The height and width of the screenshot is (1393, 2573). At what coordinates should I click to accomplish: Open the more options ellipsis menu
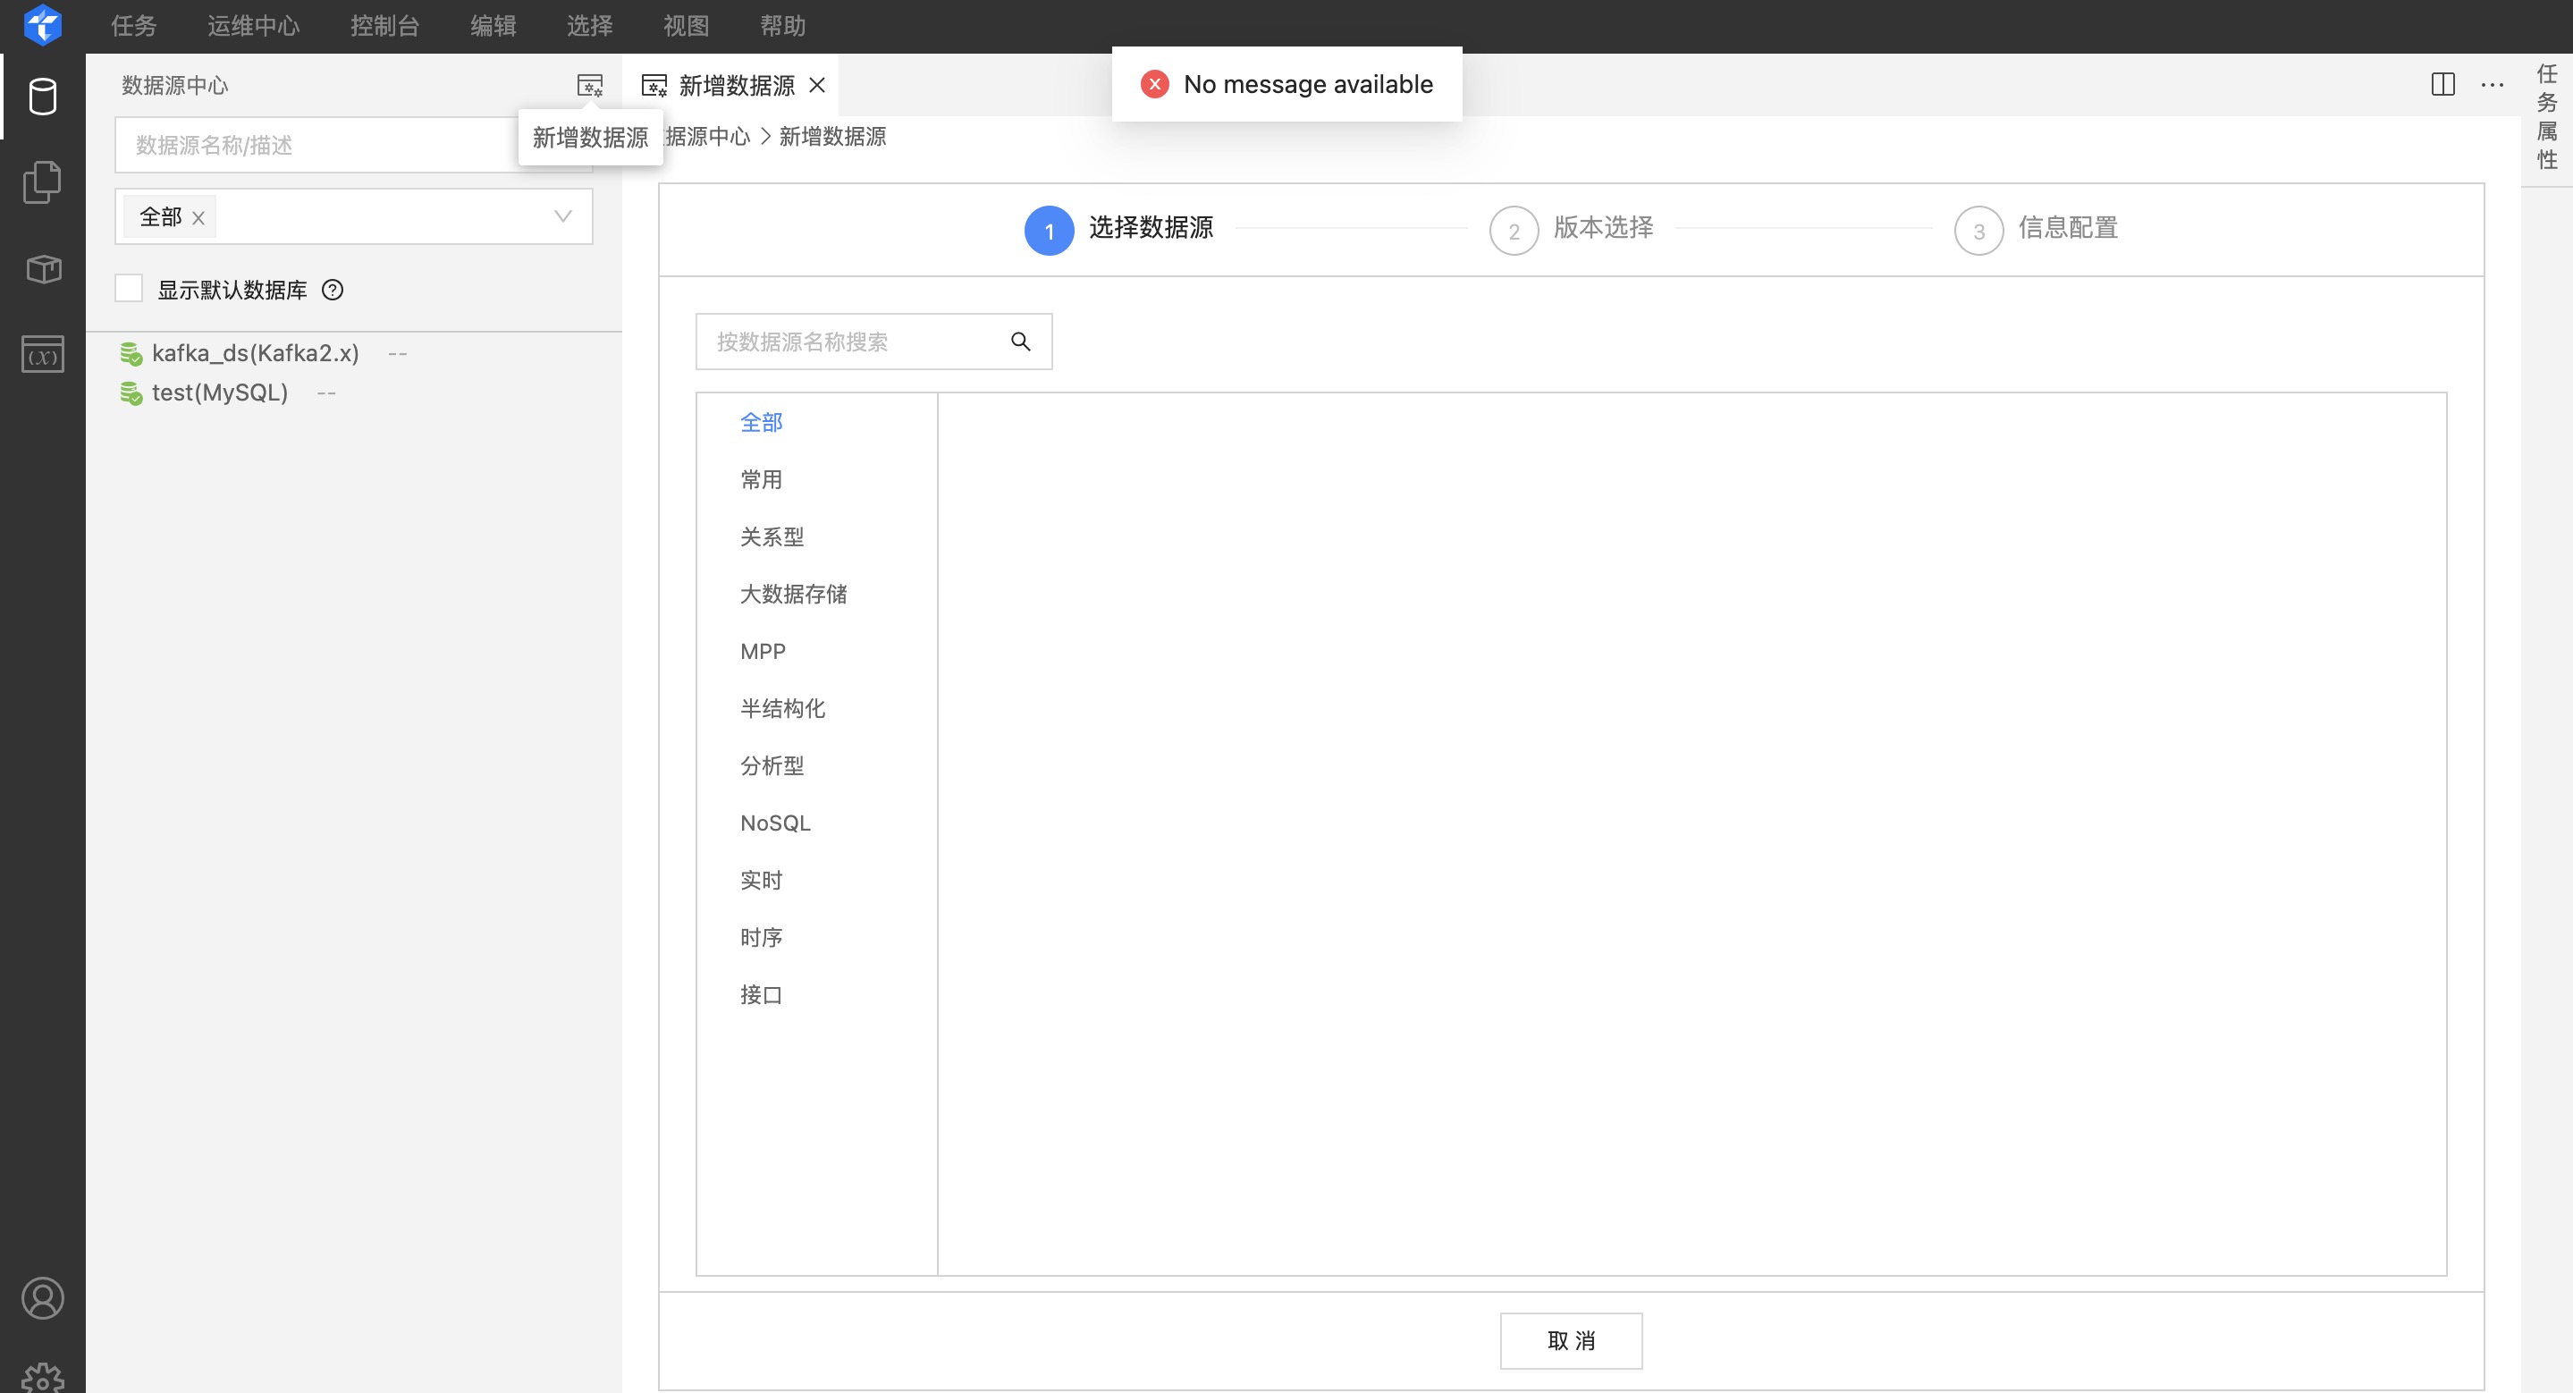point(2493,85)
